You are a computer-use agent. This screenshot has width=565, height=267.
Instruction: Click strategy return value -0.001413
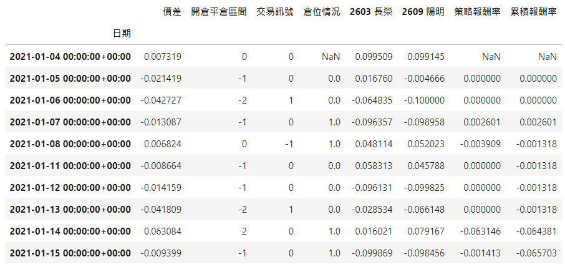[480, 253]
